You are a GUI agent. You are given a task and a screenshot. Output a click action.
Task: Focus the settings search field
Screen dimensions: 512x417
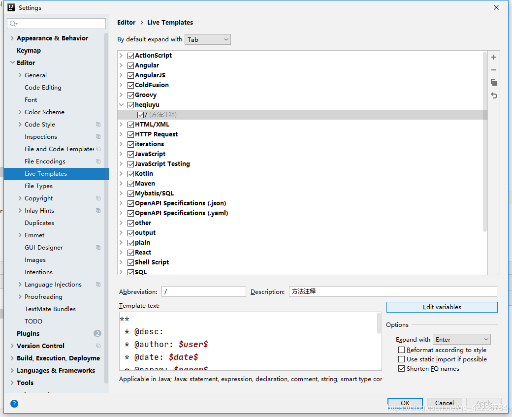coord(57,24)
